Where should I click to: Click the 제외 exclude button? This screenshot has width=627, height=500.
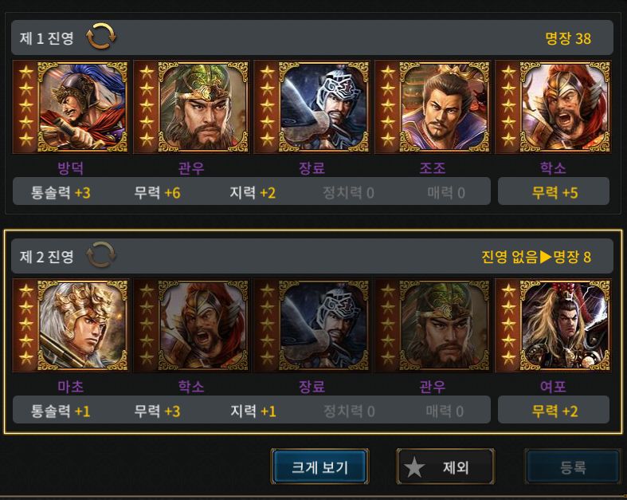445,467
